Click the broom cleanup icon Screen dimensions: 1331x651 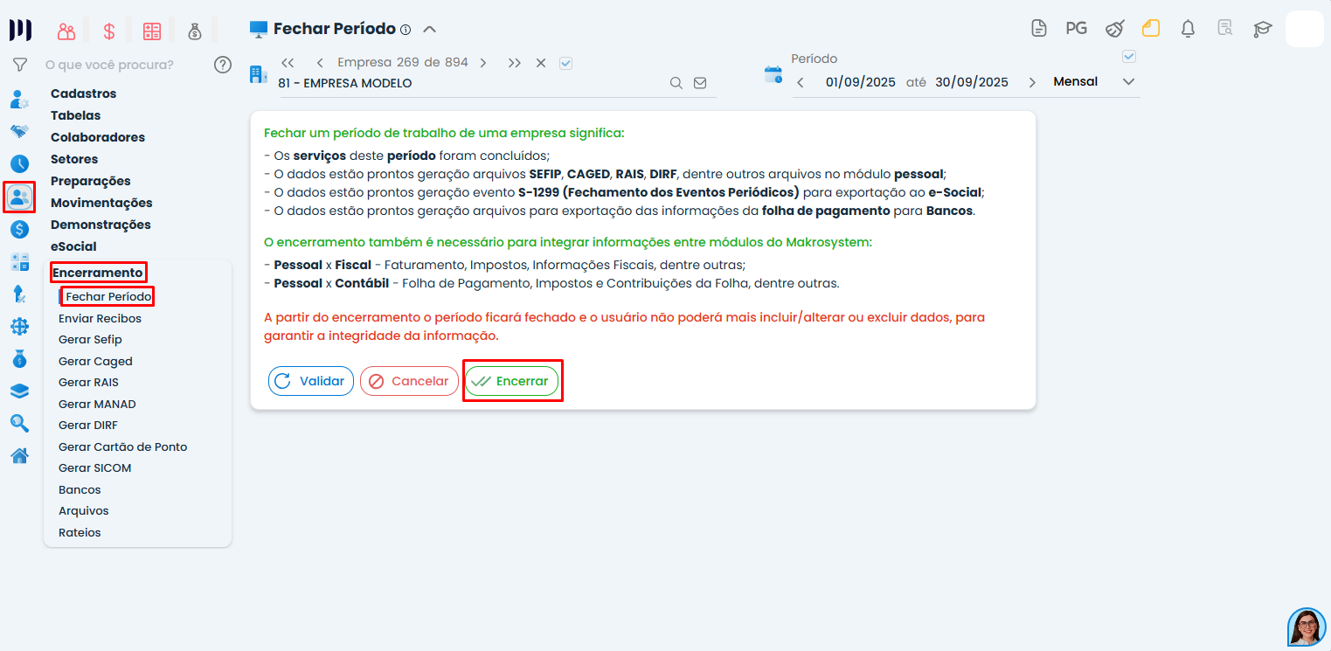(1114, 28)
